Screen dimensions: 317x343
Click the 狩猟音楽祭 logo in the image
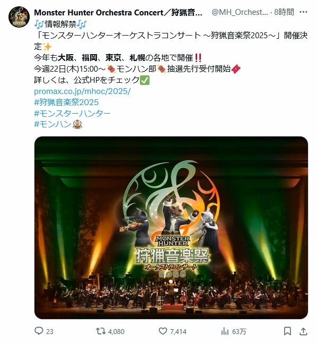coord(172,255)
